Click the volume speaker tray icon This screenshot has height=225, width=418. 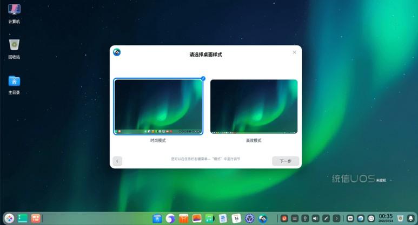[315, 219]
